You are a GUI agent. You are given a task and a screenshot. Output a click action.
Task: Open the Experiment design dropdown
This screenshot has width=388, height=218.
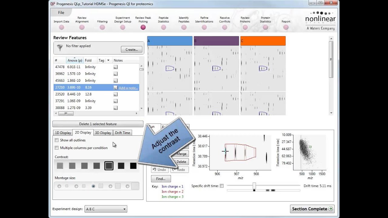click(105, 209)
